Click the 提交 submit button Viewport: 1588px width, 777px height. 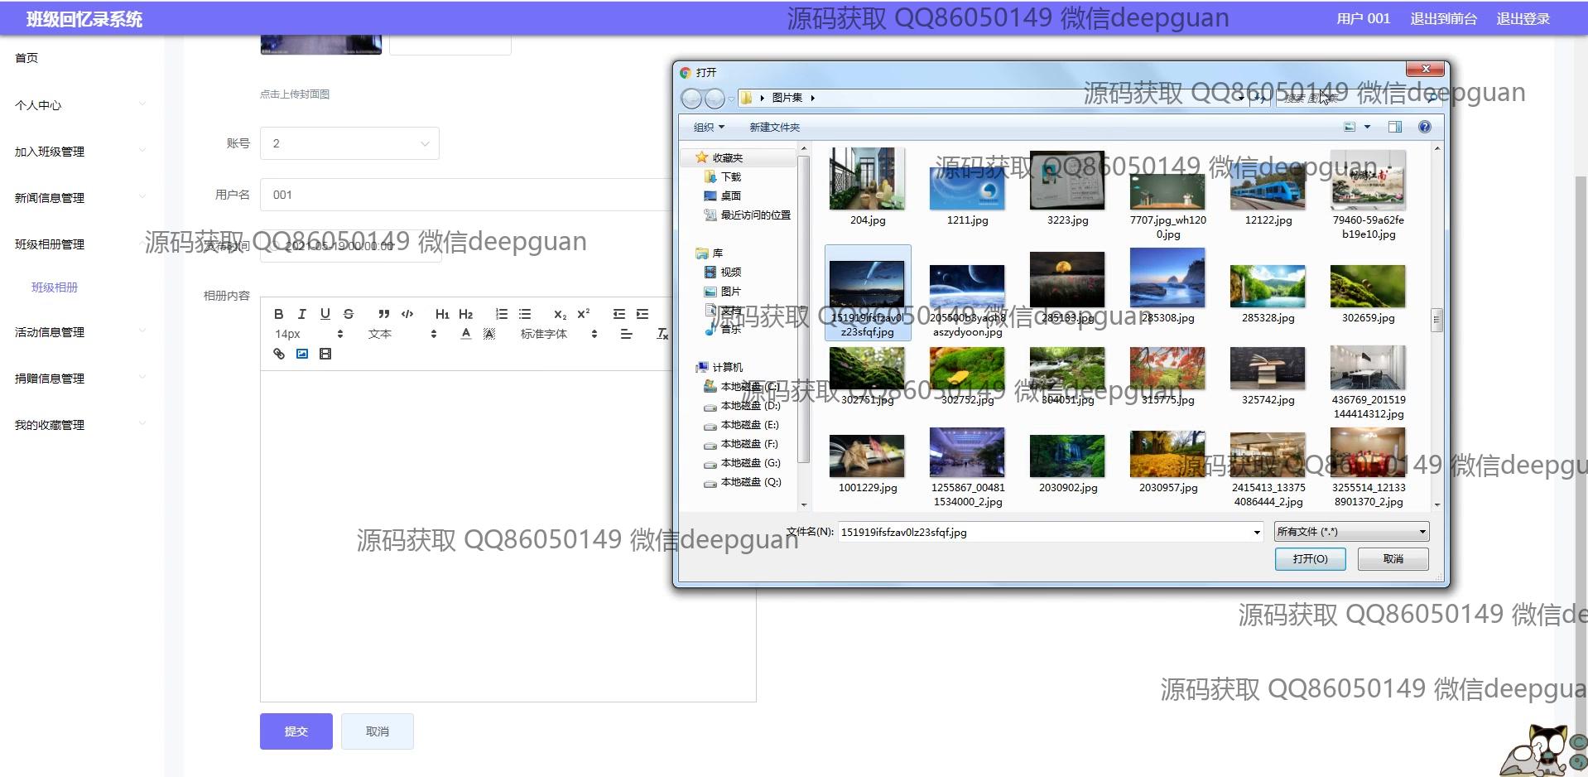click(296, 731)
